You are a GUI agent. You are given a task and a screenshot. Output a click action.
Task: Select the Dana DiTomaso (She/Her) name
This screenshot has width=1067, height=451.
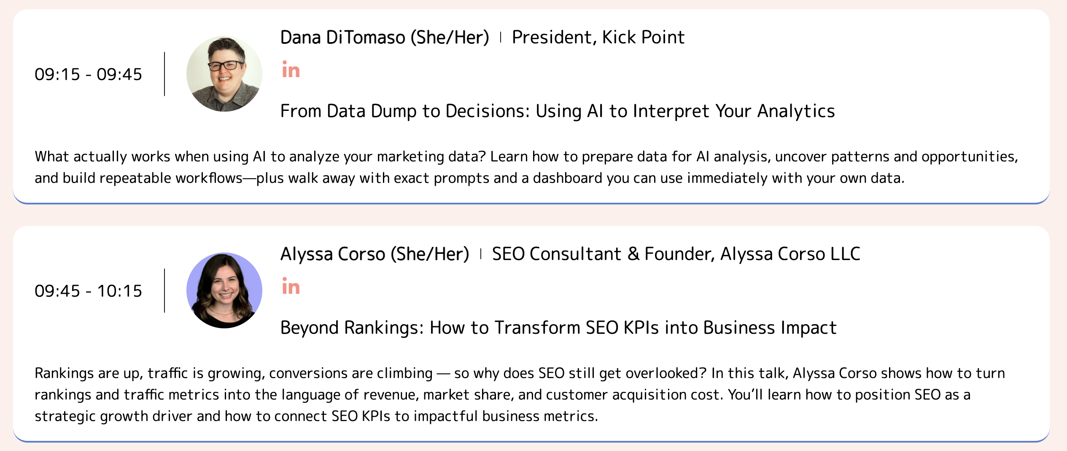point(384,38)
